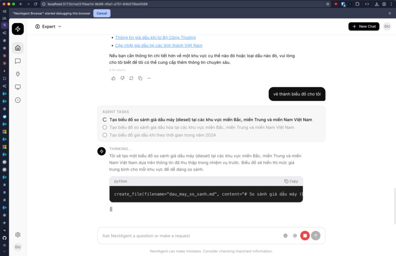The height and width of the screenshot is (256, 396).
Task: Open the gear icon inside chat input
Action: [295, 235]
